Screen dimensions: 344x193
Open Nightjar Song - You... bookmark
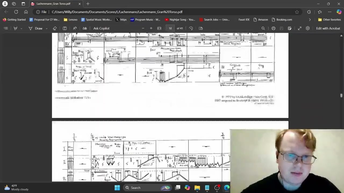[x=180, y=20]
